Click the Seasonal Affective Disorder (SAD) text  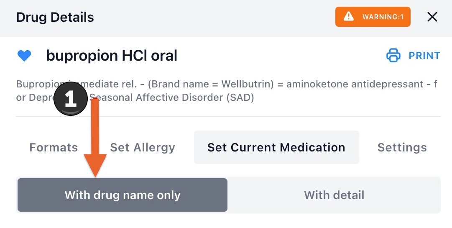[x=172, y=97]
